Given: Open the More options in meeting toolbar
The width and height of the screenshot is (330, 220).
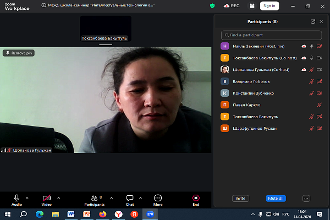Looking at the screenshot, I should point(158,198).
